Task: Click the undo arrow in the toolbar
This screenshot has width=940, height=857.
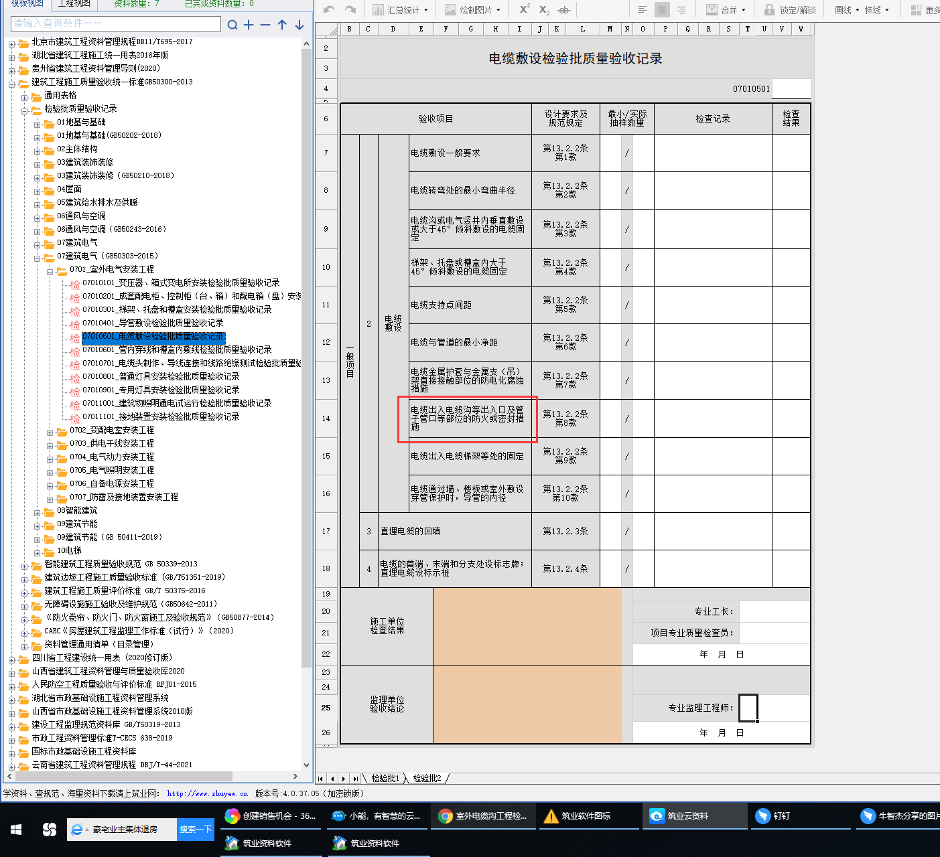Action: click(329, 9)
